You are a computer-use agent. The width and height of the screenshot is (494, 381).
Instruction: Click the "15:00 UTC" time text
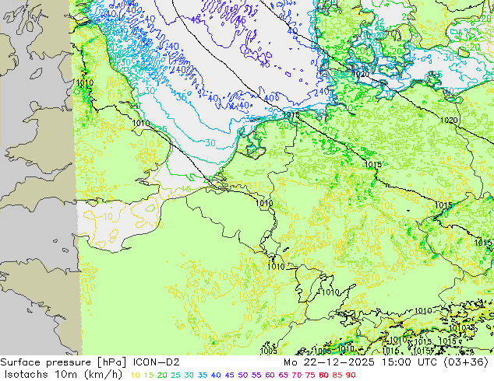point(409,362)
